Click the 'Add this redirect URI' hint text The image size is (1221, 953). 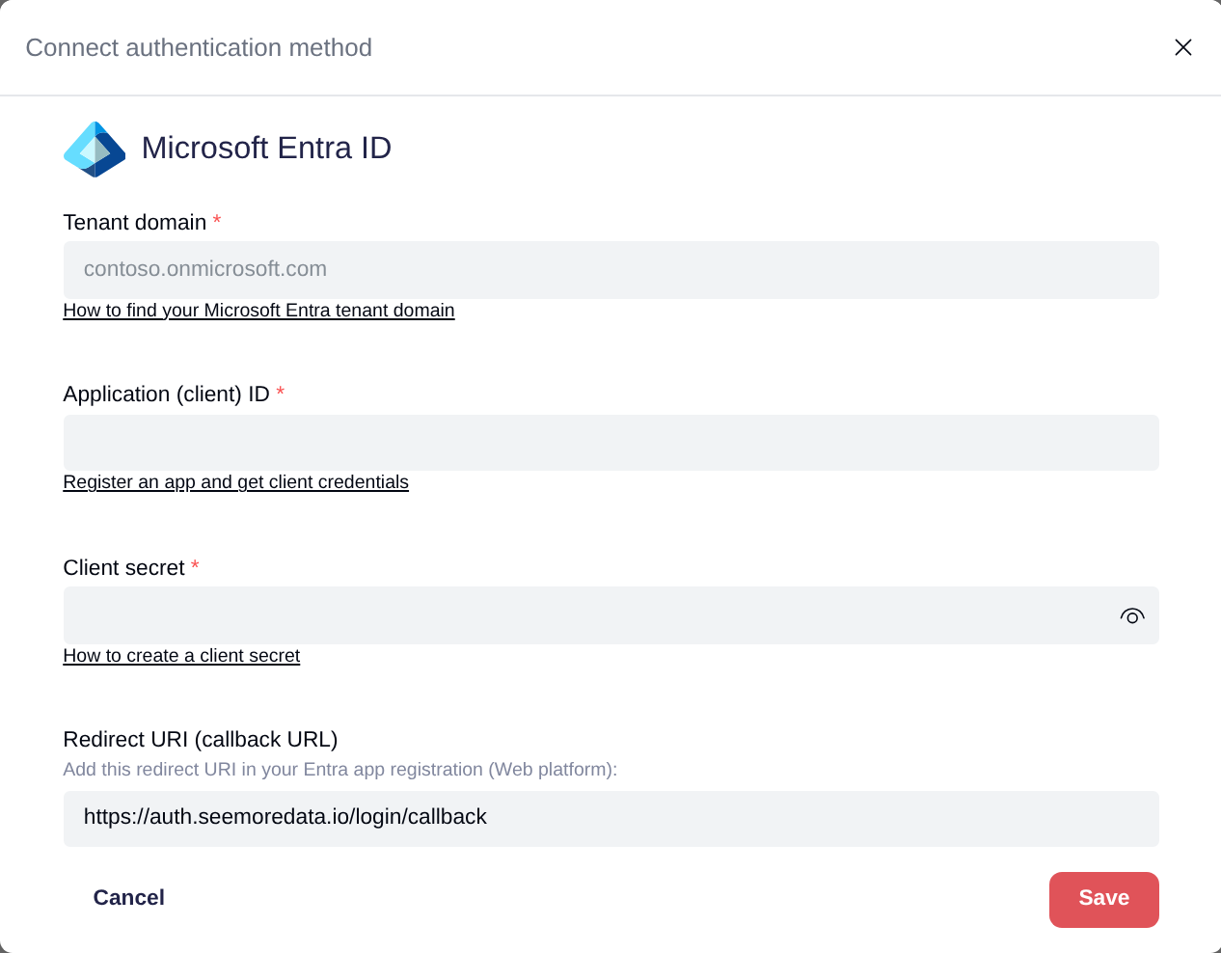click(x=340, y=770)
